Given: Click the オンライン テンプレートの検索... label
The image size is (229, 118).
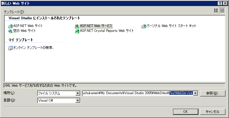Looking at the screenshot, I should click(x=34, y=48).
